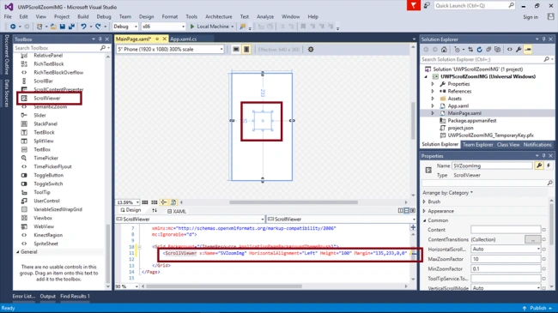
Task: Click the Local Machine run button
Action: click(x=212, y=27)
